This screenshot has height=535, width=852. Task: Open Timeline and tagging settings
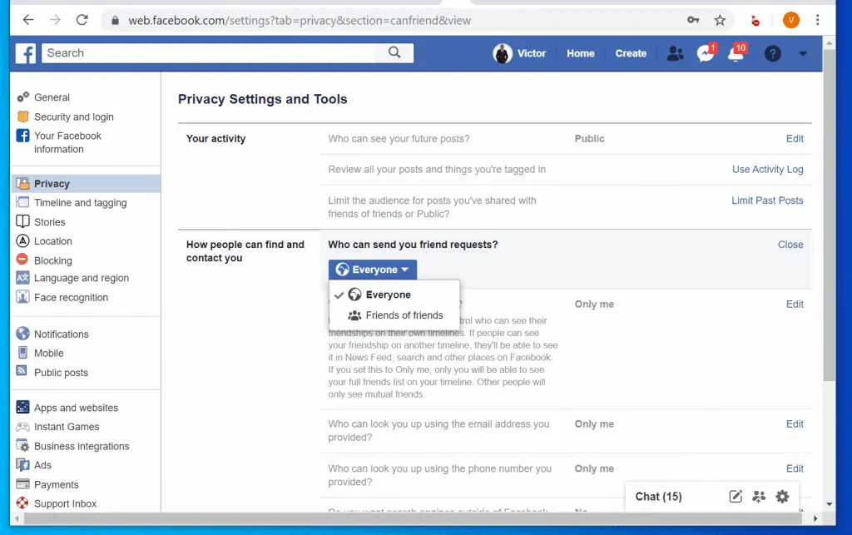80,202
